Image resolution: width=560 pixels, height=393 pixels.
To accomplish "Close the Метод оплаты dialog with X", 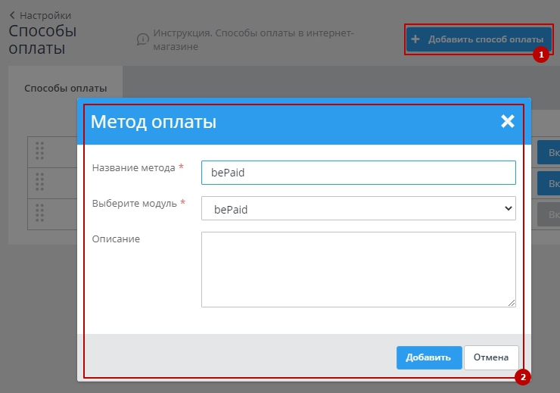I will coord(507,121).
